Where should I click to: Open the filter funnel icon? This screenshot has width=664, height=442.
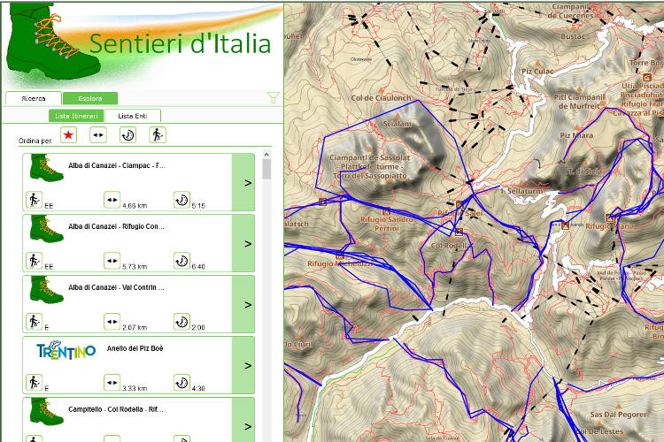[x=274, y=98]
